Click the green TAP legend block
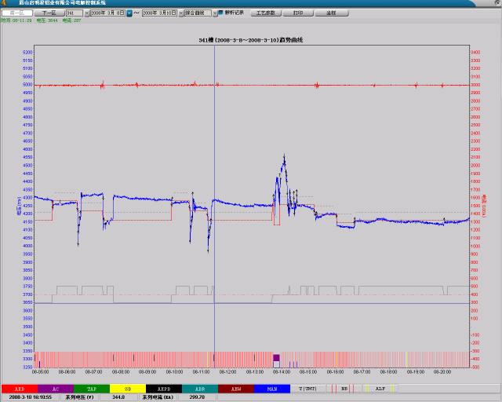 coord(91,389)
